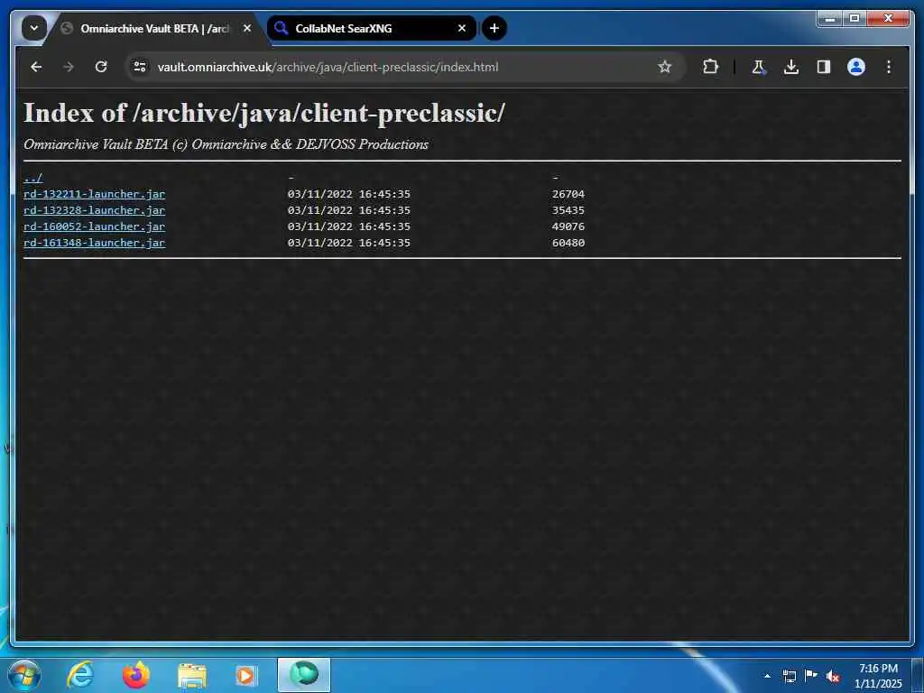Image resolution: width=924 pixels, height=693 pixels.
Task: Launch Internet Explorer from taskbar
Action: (x=80, y=675)
